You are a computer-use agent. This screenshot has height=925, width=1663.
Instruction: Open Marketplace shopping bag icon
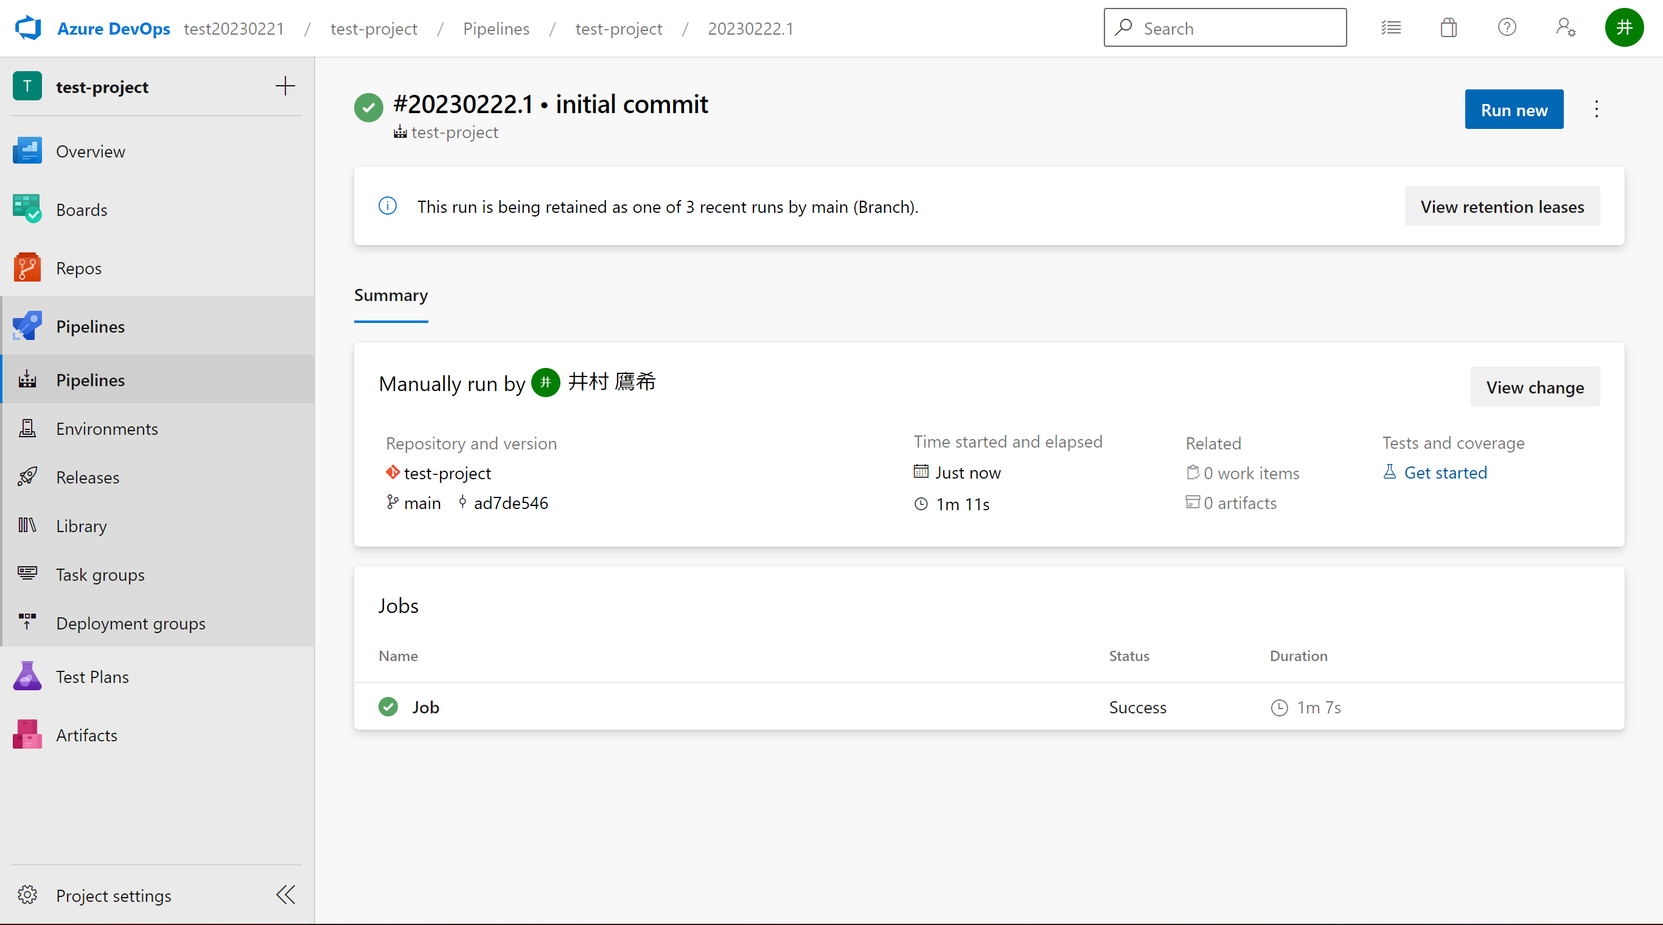1449,28
